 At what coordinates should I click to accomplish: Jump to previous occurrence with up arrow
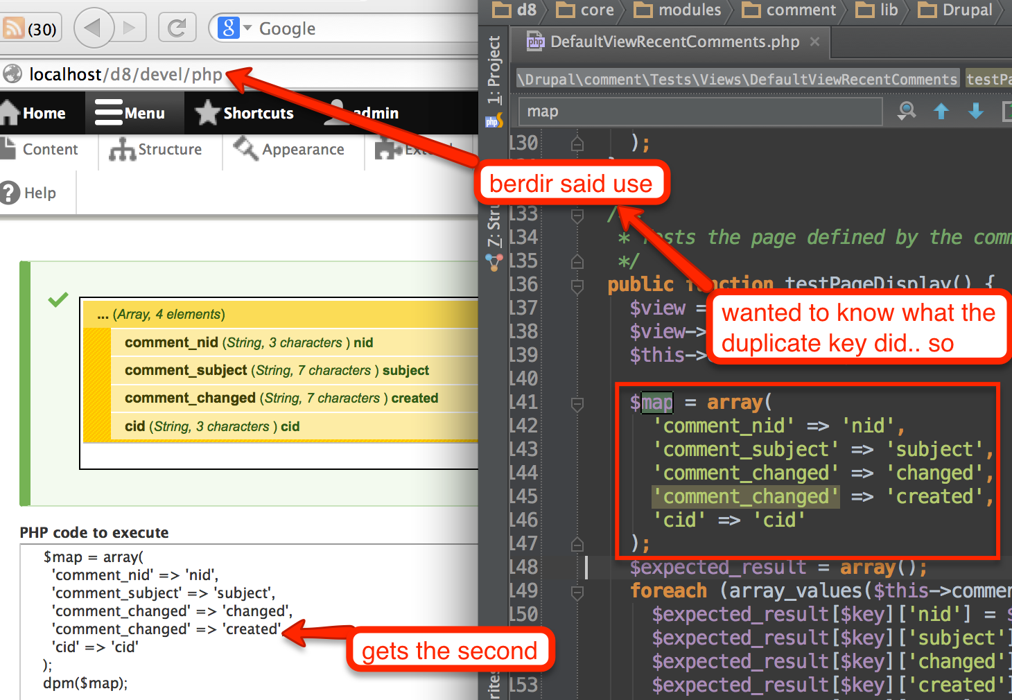point(941,111)
